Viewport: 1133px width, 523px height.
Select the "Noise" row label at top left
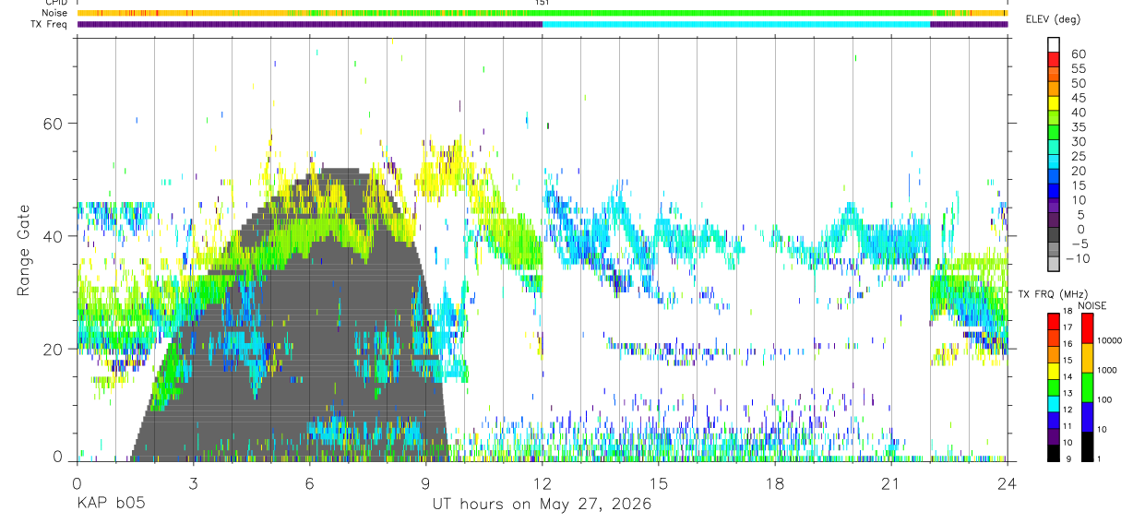tap(54, 14)
